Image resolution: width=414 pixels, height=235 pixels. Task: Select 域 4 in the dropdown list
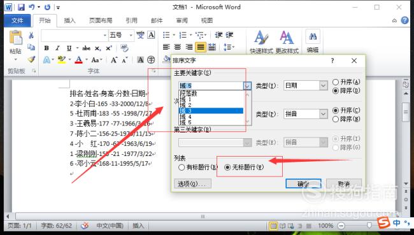click(211, 117)
